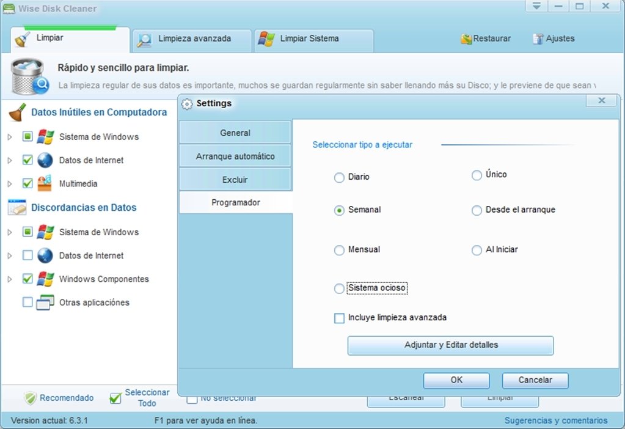Click Adjuntar y Editar detalles button
Screen dimensions: 625x429
[450, 345]
